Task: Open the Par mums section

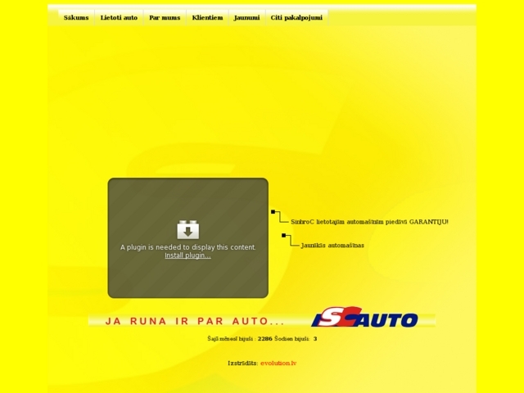Action: (165, 18)
